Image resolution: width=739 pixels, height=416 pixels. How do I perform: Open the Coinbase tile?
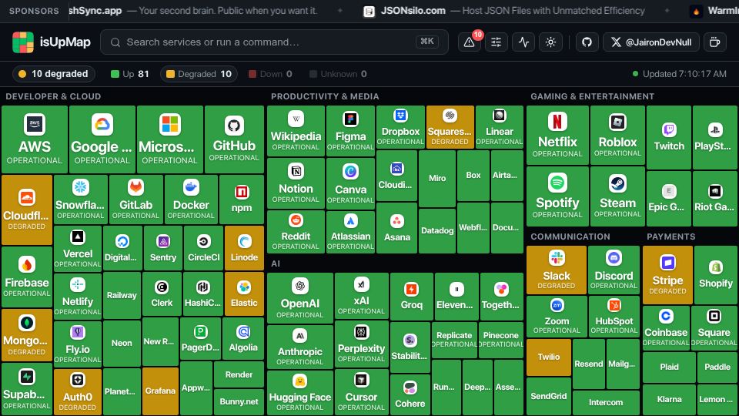click(666, 327)
